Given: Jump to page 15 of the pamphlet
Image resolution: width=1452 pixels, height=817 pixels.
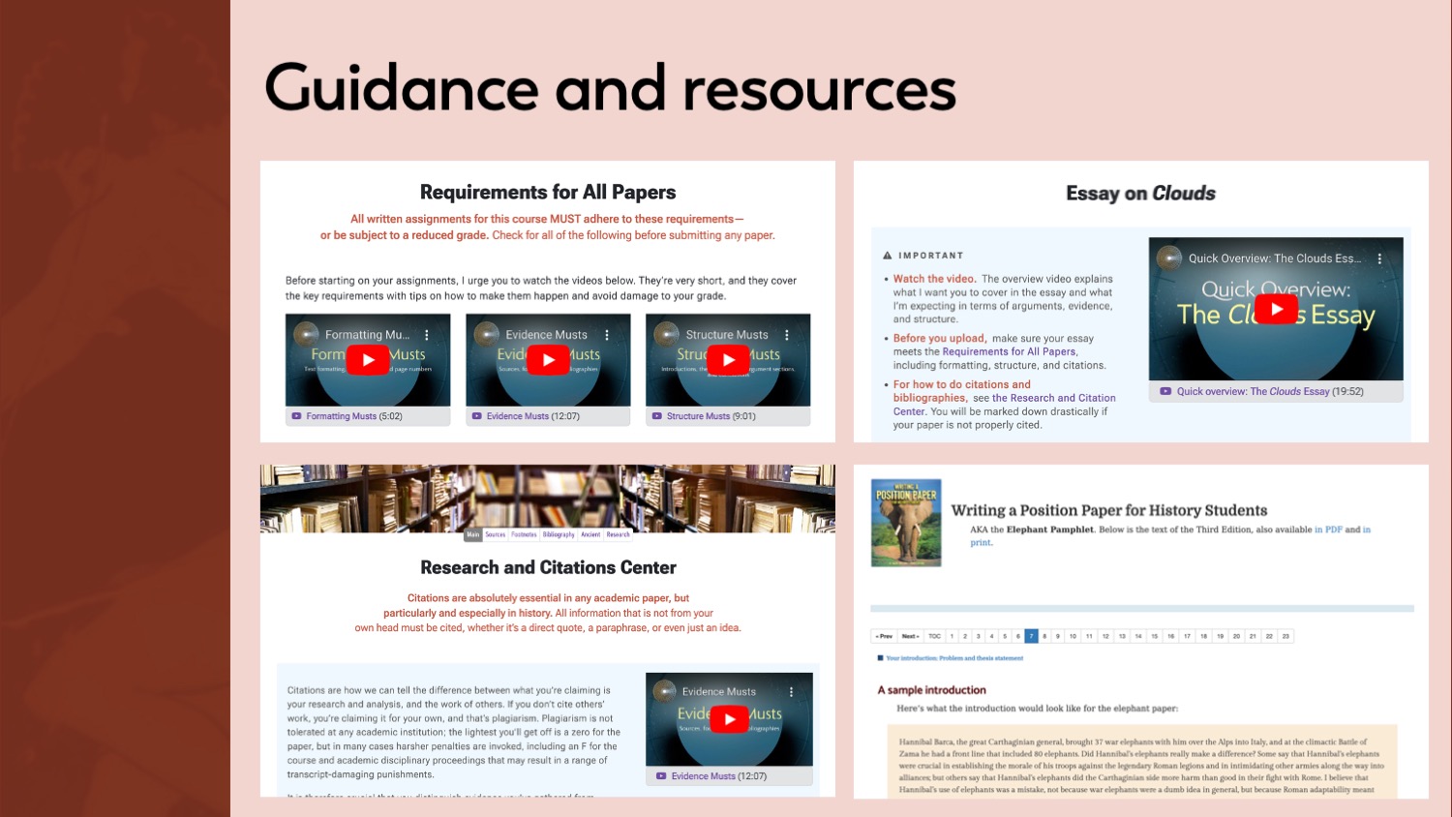Looking at the screenshot, I should [1154, 636].
